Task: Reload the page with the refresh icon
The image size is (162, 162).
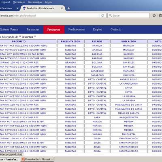Action: 102,15
